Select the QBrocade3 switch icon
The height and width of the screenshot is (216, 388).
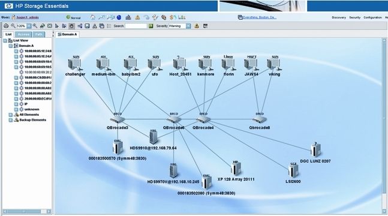coord(118,119)
